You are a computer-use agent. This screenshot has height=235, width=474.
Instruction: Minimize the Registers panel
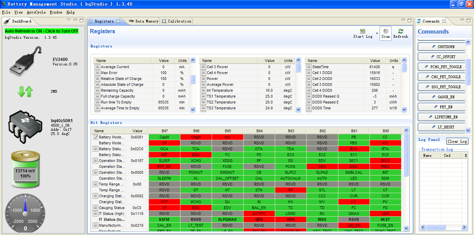[404, 20]
